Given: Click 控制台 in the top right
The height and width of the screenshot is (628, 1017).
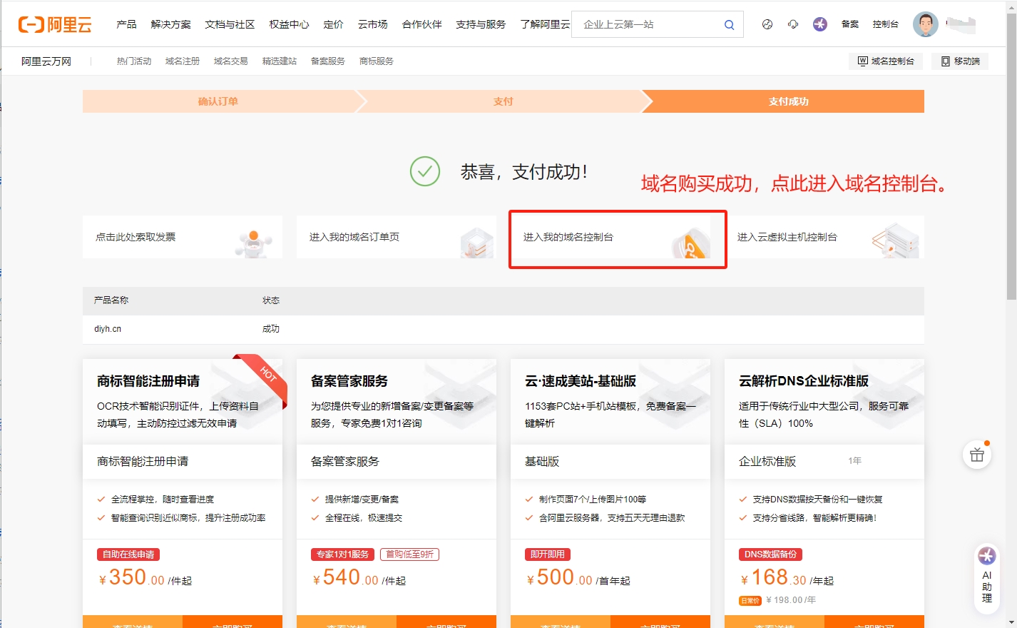Looking at the screenshot, I should tap(885, 24).
